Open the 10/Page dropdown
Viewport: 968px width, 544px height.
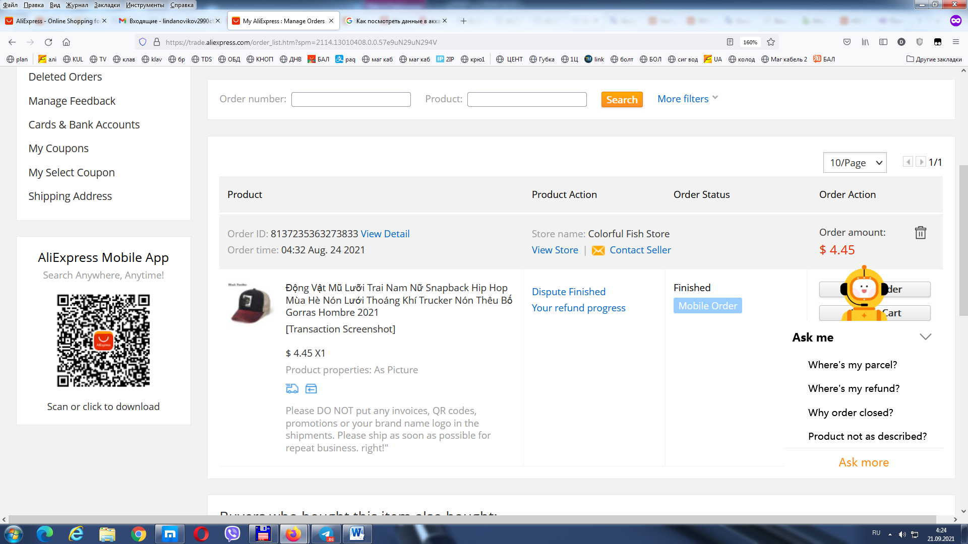855,163
